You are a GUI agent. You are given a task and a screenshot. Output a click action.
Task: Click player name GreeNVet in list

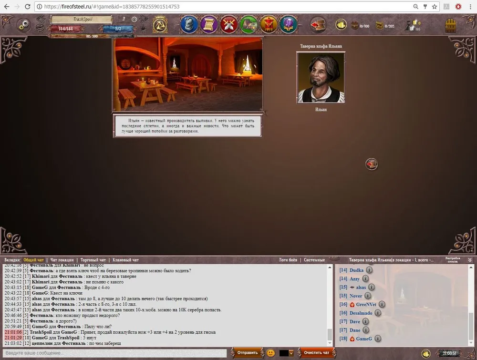[x=366, y=304]
